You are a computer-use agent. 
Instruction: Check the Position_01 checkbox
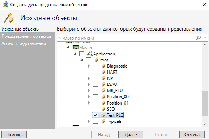pyautogui.click(x=95, y=103)
